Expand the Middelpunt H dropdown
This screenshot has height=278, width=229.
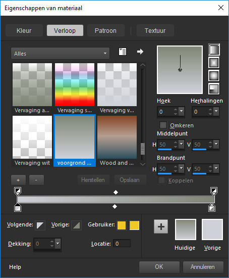182,144
